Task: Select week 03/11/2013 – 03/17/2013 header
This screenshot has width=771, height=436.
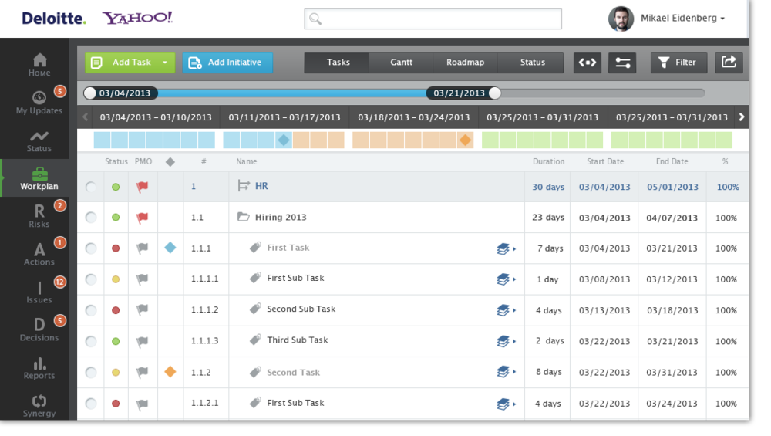Action: pyautogui.click(x=284, y=117)
